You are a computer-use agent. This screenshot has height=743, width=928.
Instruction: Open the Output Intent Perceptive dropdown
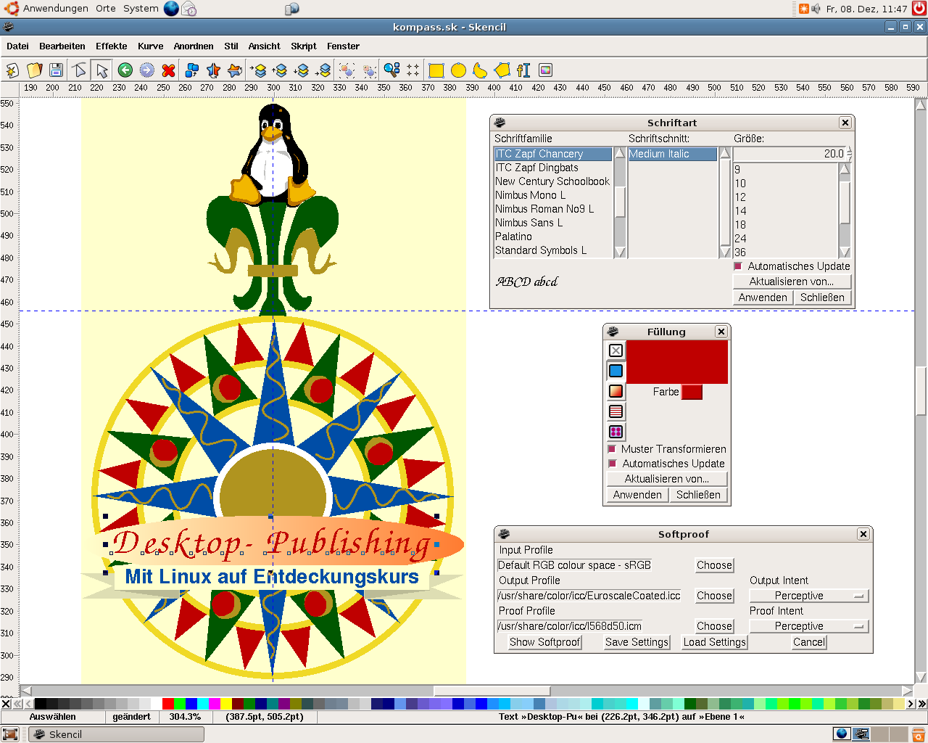[x=808, y=596]
